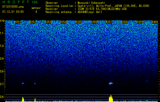Click the 0400 time marker
Viewport: 160px width, 102px height.
coord(155,22)
